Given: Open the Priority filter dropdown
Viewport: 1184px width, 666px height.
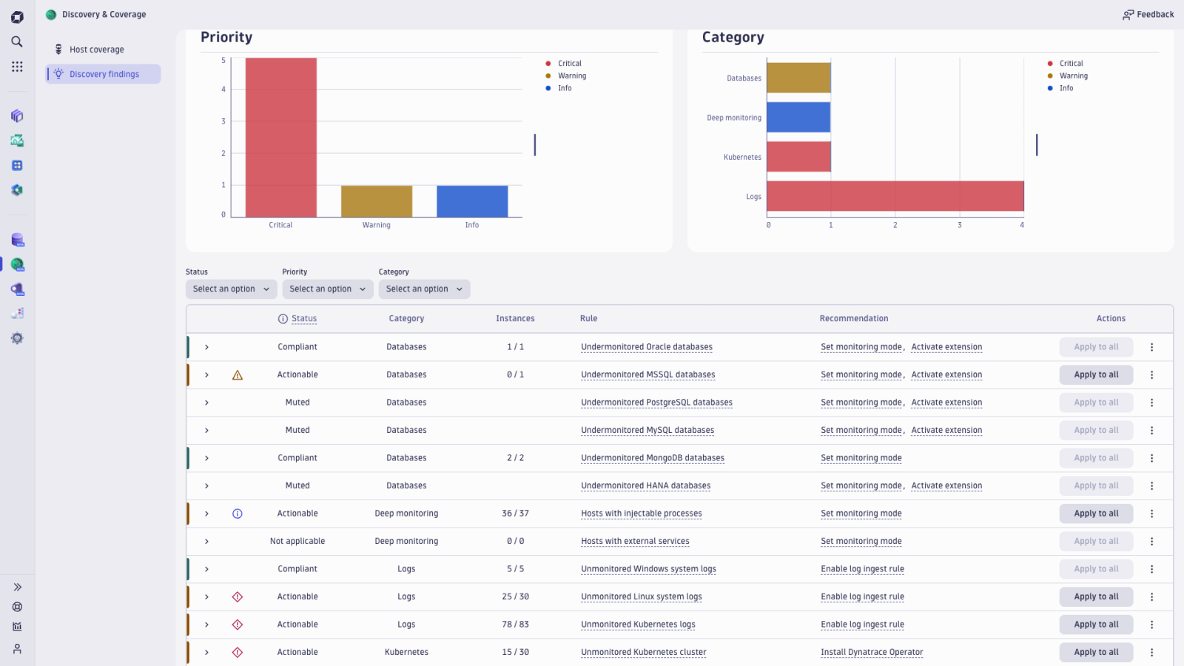Looking at the screenshot, I should pyautogui.click(x=327, y=289).
